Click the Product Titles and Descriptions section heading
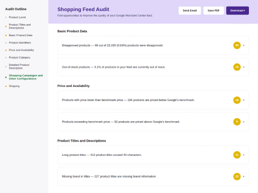Image resolution: width=258 pixels, height=193 pixels. click(x=82, y=141)
